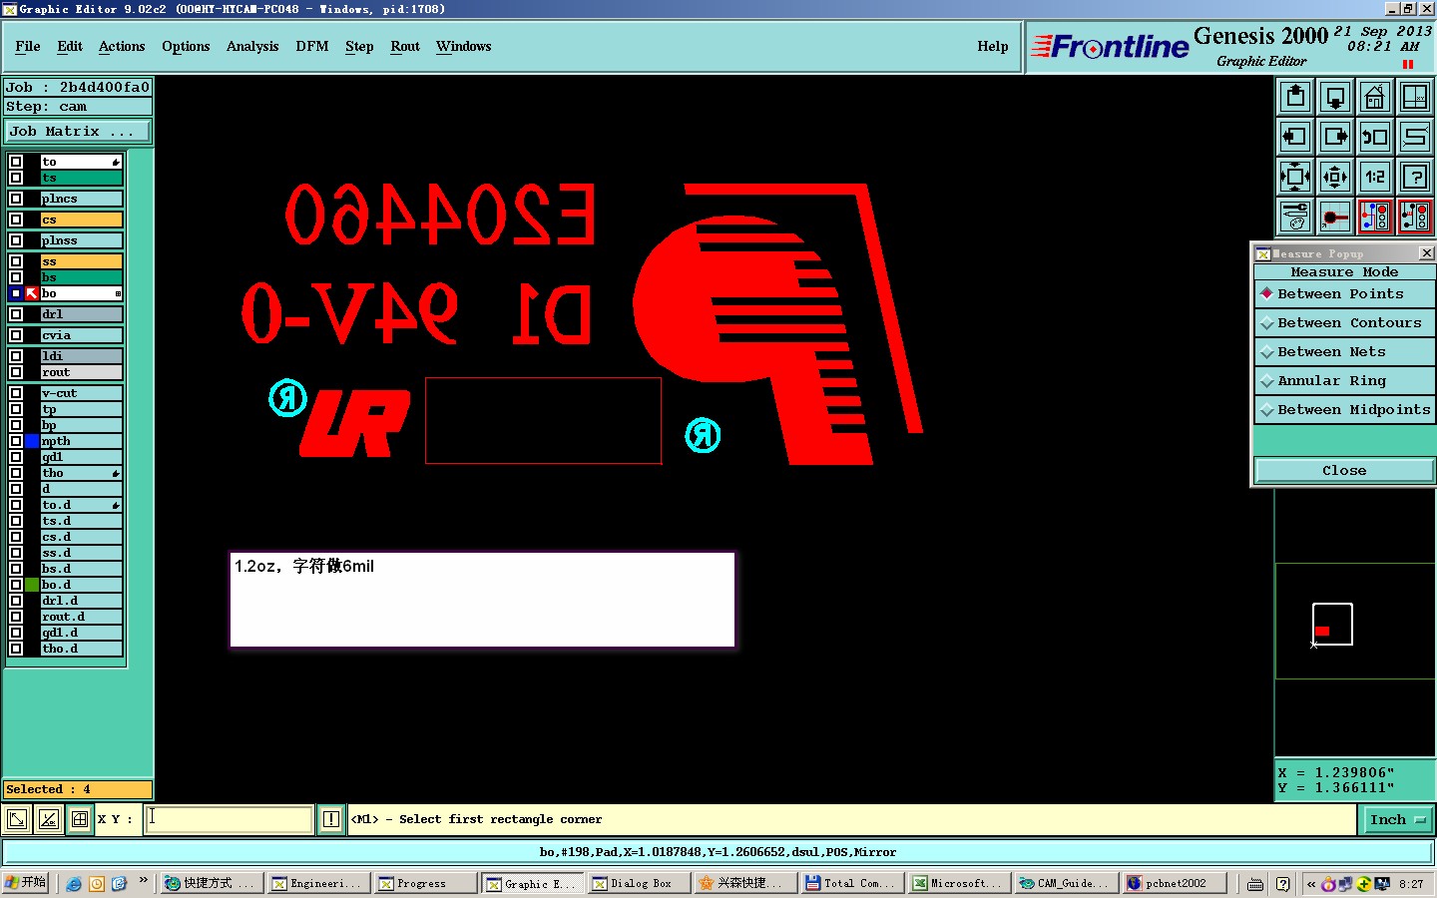Image resolution: width=1437 pixels, height=898 pixels.
Task: Click the pencil icon on the to layer
Action: [x=116, y=162]
